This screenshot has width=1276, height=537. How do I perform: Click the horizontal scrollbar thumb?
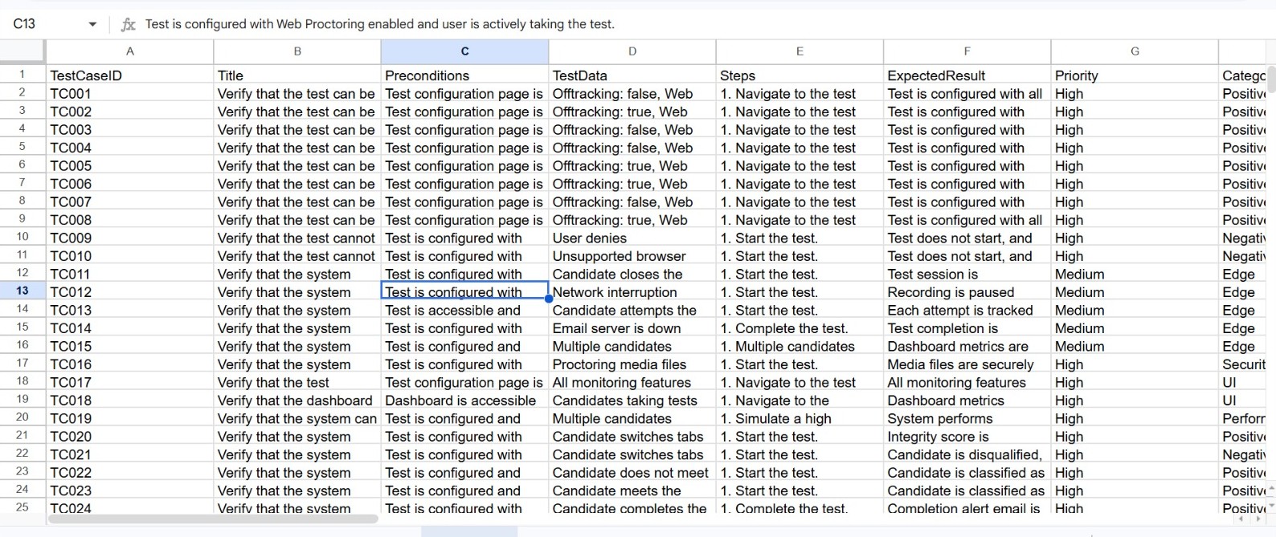(x=213, y=519)
